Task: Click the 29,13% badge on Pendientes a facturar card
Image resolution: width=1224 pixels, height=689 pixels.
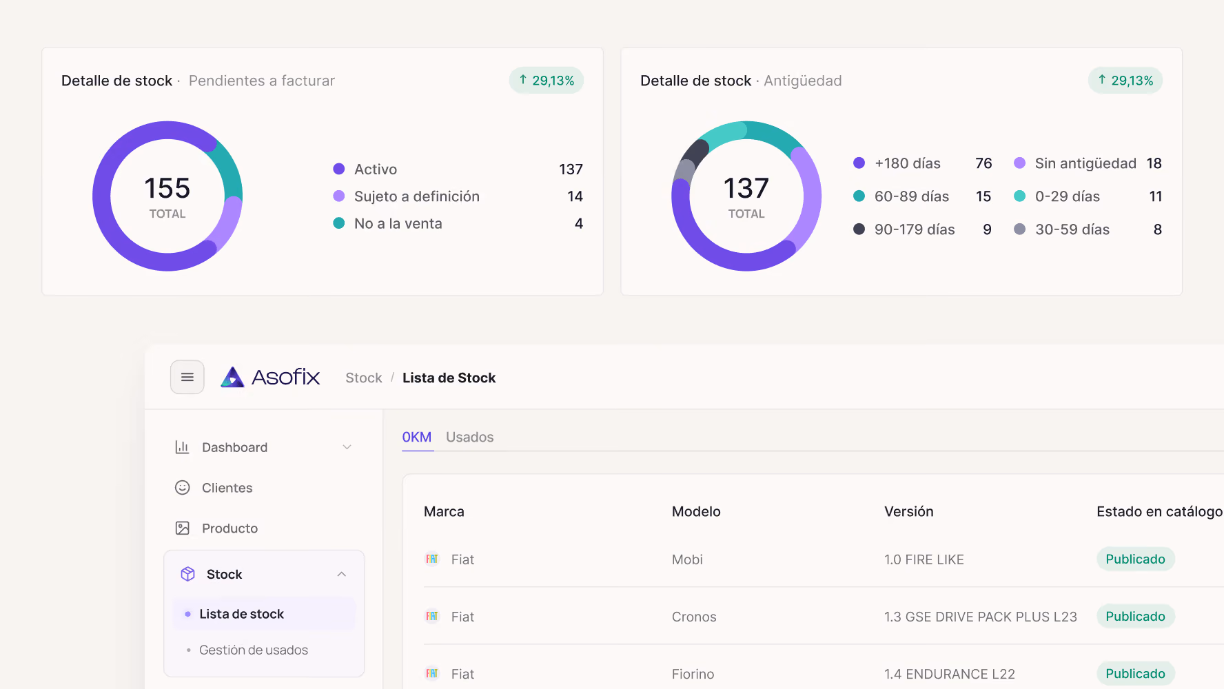Action: click(547, 81)
